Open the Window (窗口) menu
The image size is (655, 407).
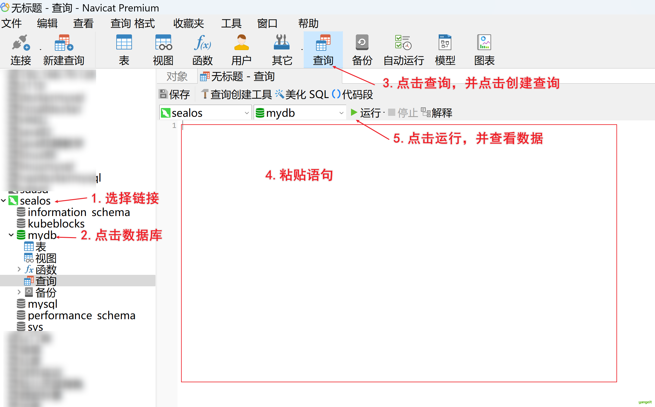[x=267, y=23]
